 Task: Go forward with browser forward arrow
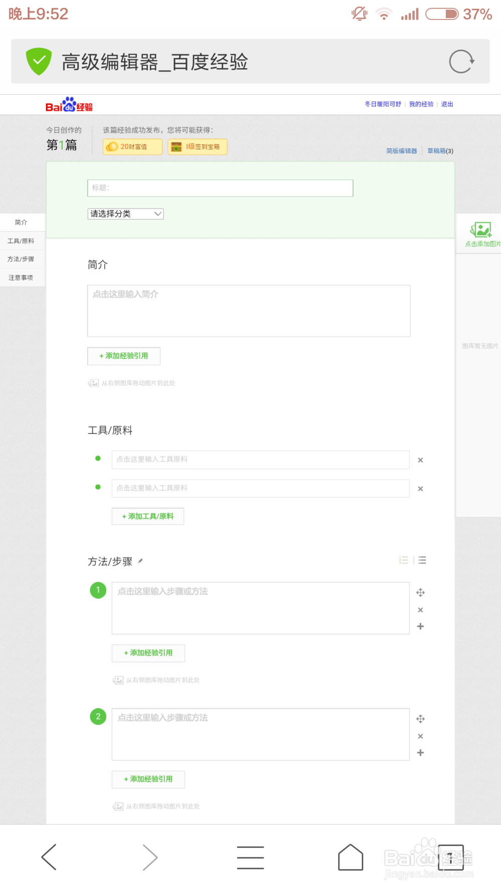[x=150, y=857]
